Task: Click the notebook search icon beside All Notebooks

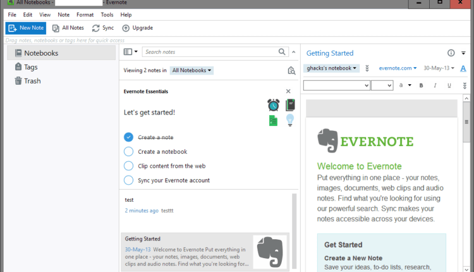Action: click(x=291, y=70)
